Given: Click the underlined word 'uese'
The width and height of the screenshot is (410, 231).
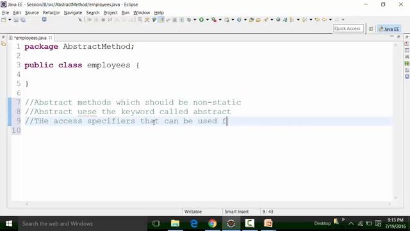Looking at the screenshot, I should pos(87,112).
